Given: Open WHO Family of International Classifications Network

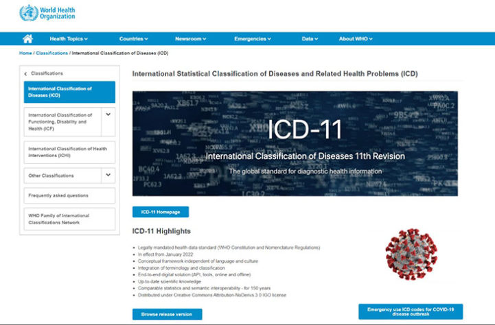Looking at the screenshot, I should coord(69,219).
